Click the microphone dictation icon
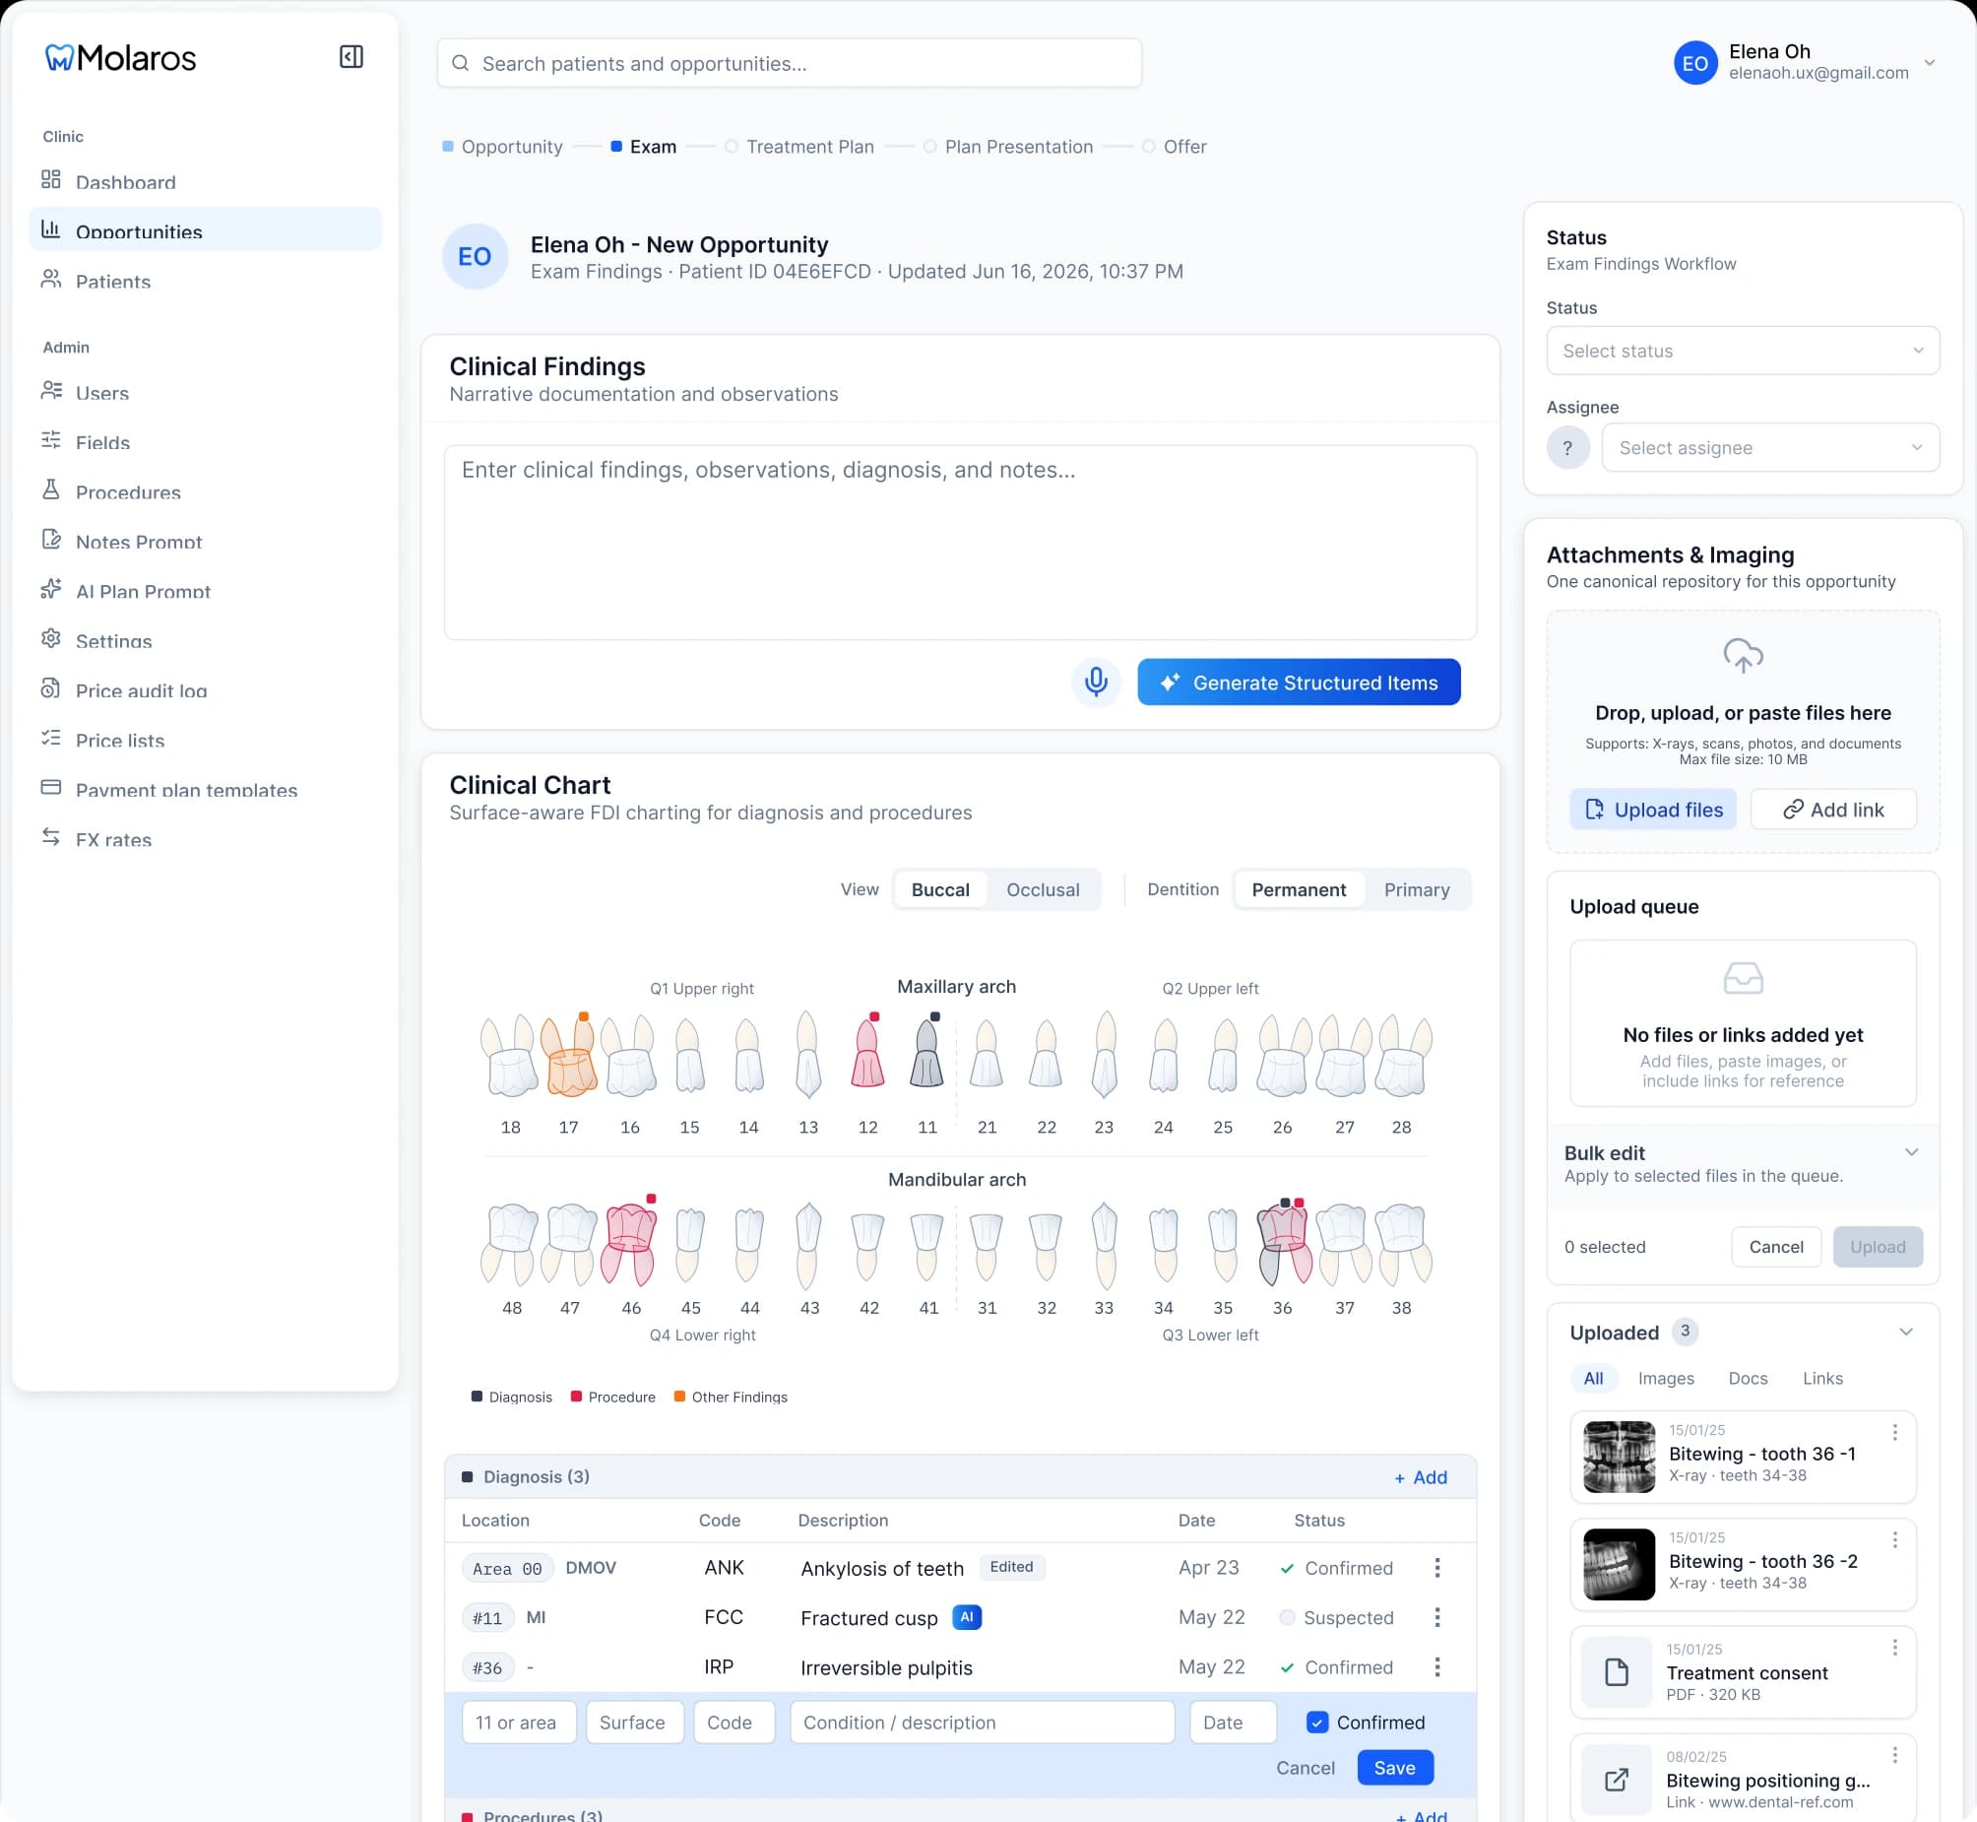Screen dimensions: 1977x1822 (x=1095, y=683)
